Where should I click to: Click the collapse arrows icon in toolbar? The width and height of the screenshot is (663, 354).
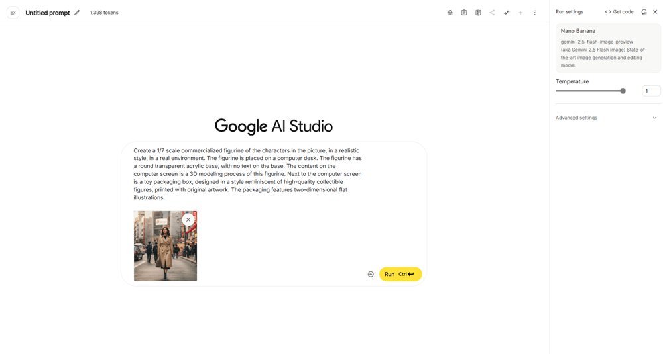[x=507, y=13]
